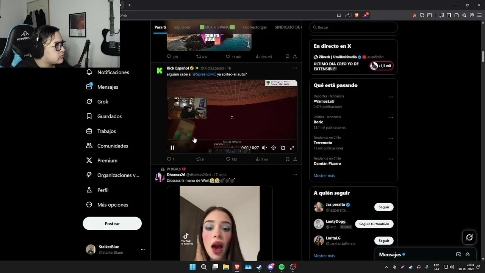Image resolution: width=485 pixels, height=273 pixels.
Task: Bookmark the GTA post
Action: (x=288, y=57)
